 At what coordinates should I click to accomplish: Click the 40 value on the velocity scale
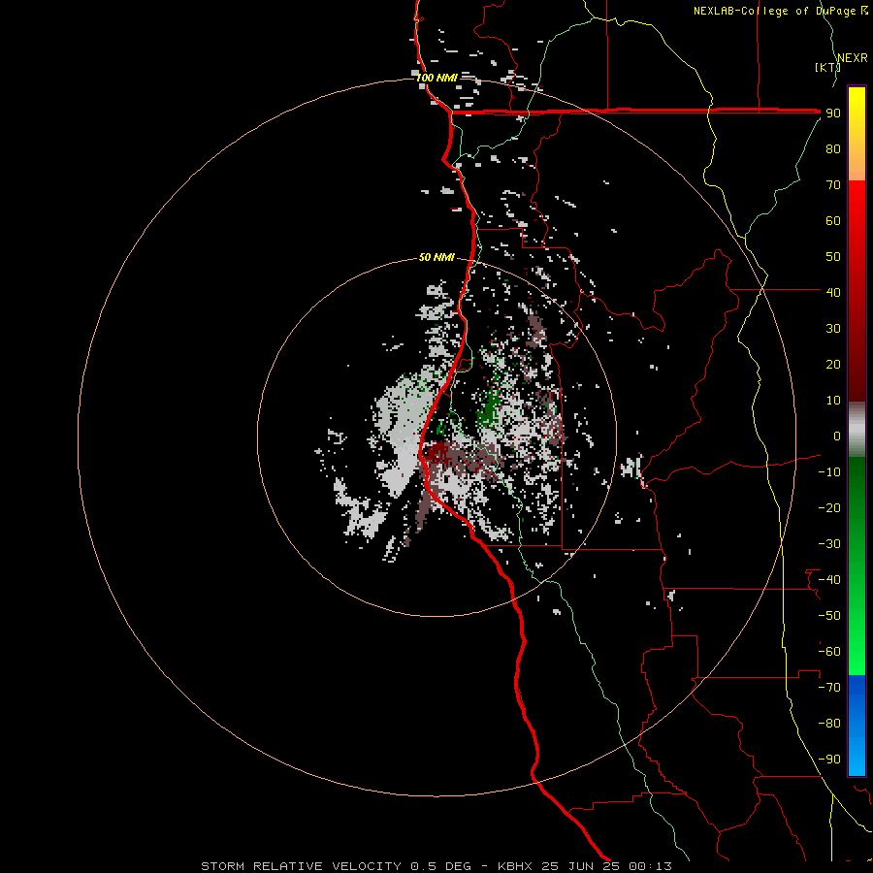833,293
